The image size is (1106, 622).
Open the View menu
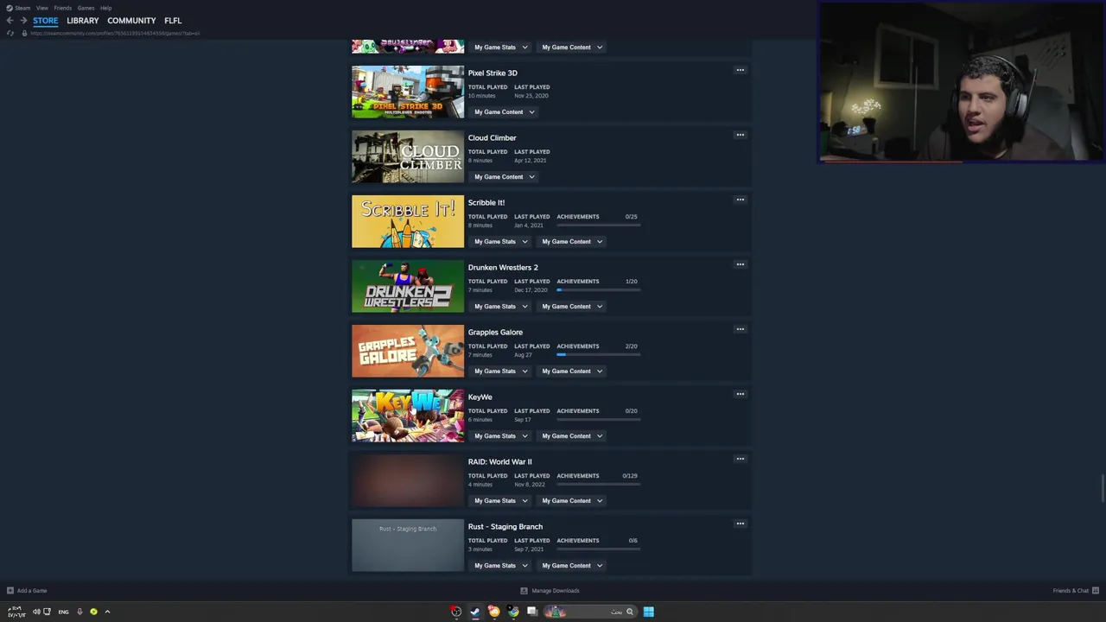click(41, 8)
